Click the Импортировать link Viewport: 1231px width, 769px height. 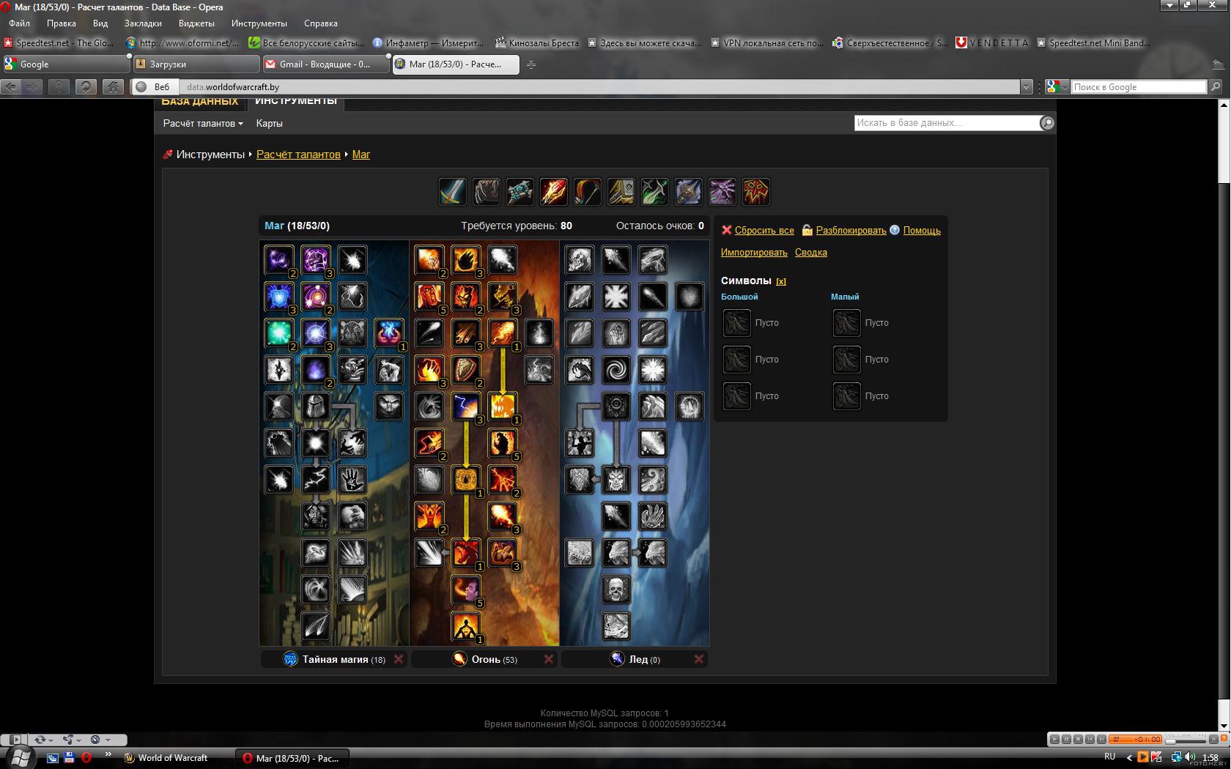coord(754,252)
